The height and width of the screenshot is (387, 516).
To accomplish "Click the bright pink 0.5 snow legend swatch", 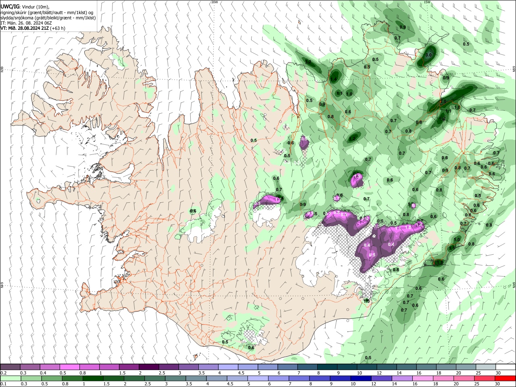I will (x=69, y=367).
